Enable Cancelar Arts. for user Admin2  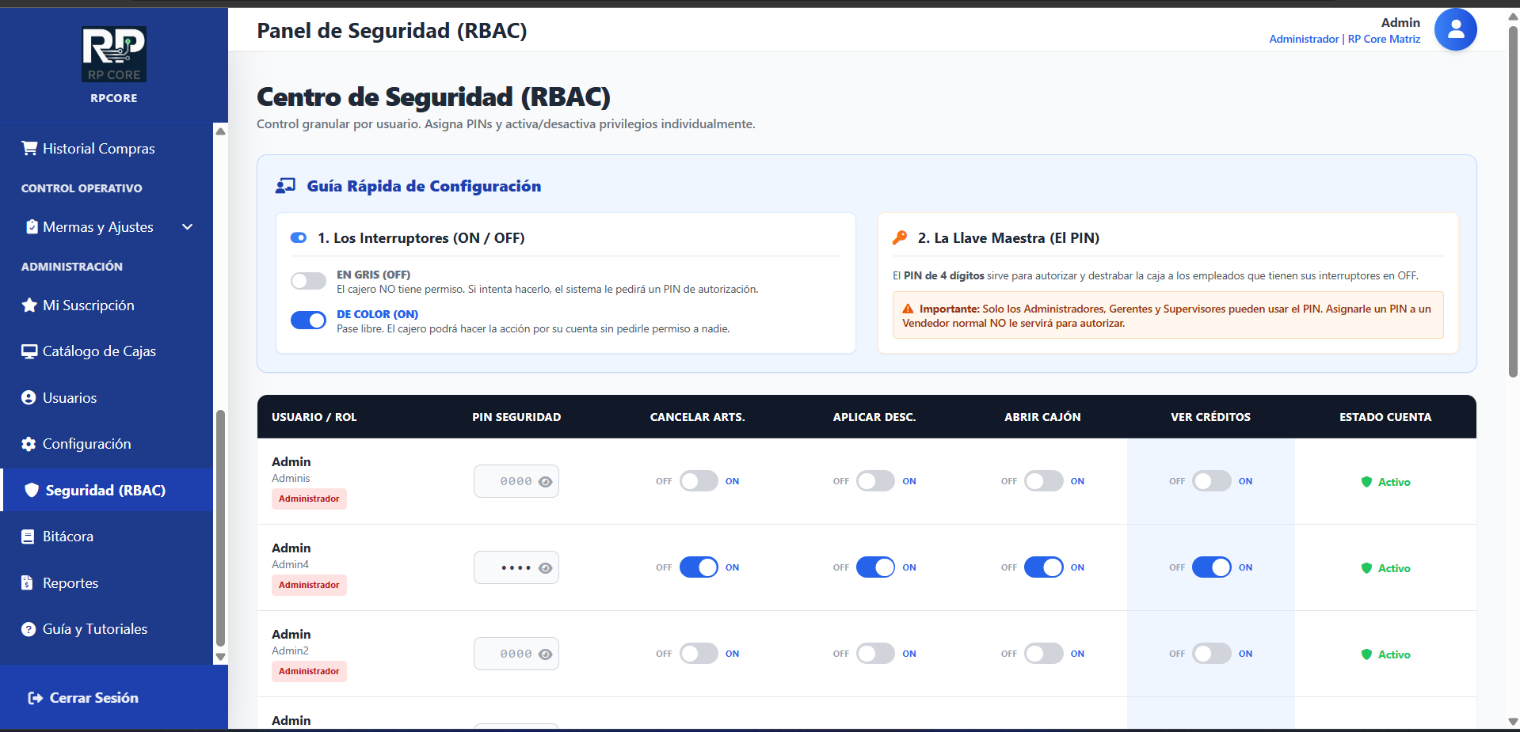(699, 654)
